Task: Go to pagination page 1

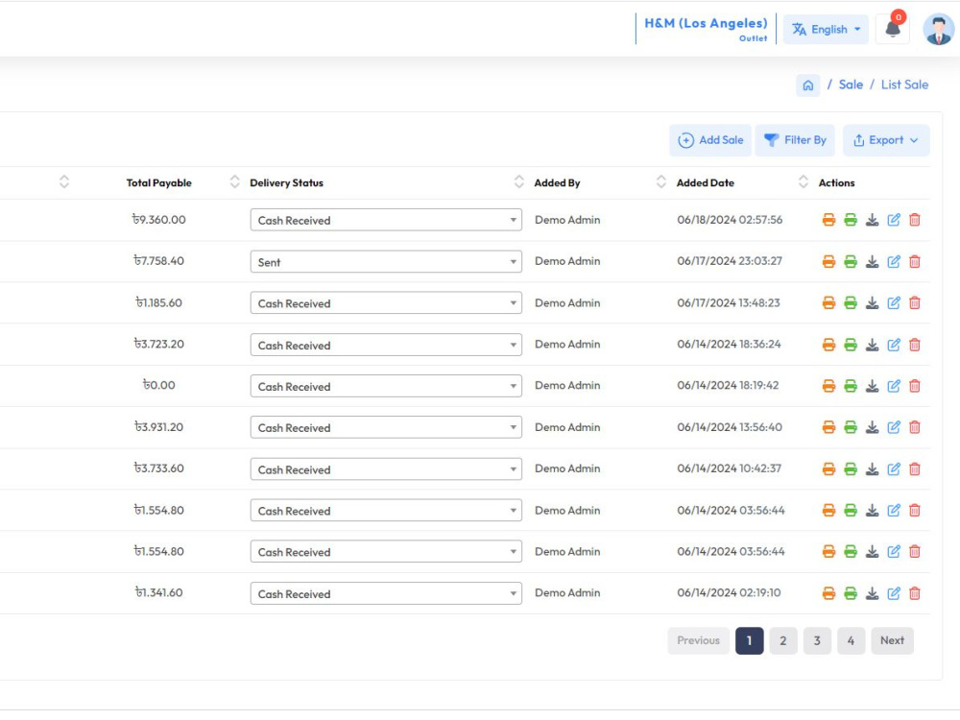Action: tap(749, 641)
